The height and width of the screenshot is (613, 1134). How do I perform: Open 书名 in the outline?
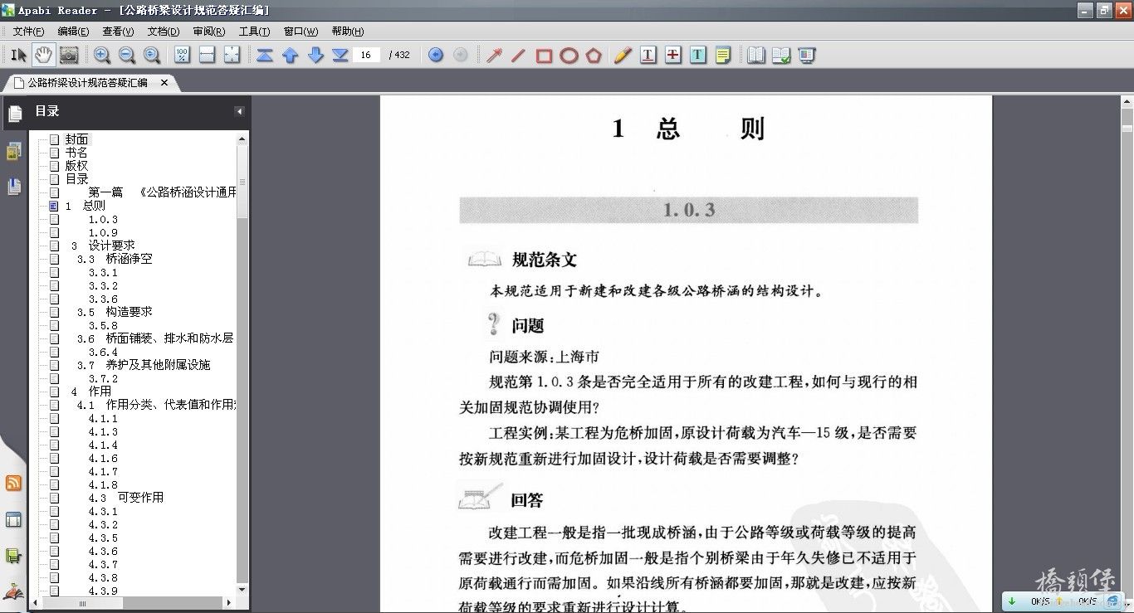tap(76, 153)
